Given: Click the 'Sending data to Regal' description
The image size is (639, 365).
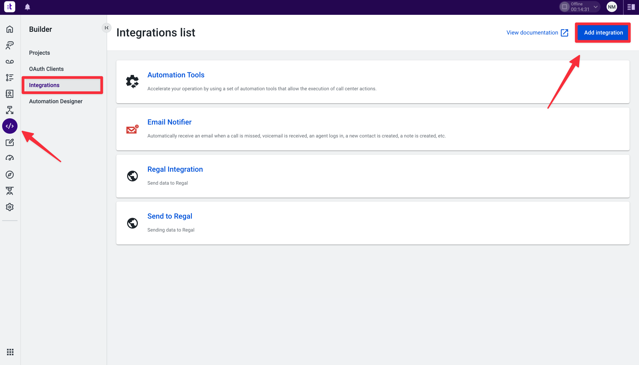Looking at the screenshot, I should 171,230.
